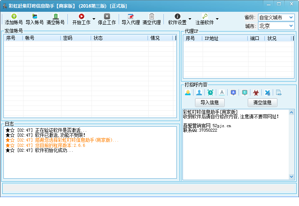Click the yellow-head user icon in 打招呼内容
299x206 pixels.
point(188,93)
